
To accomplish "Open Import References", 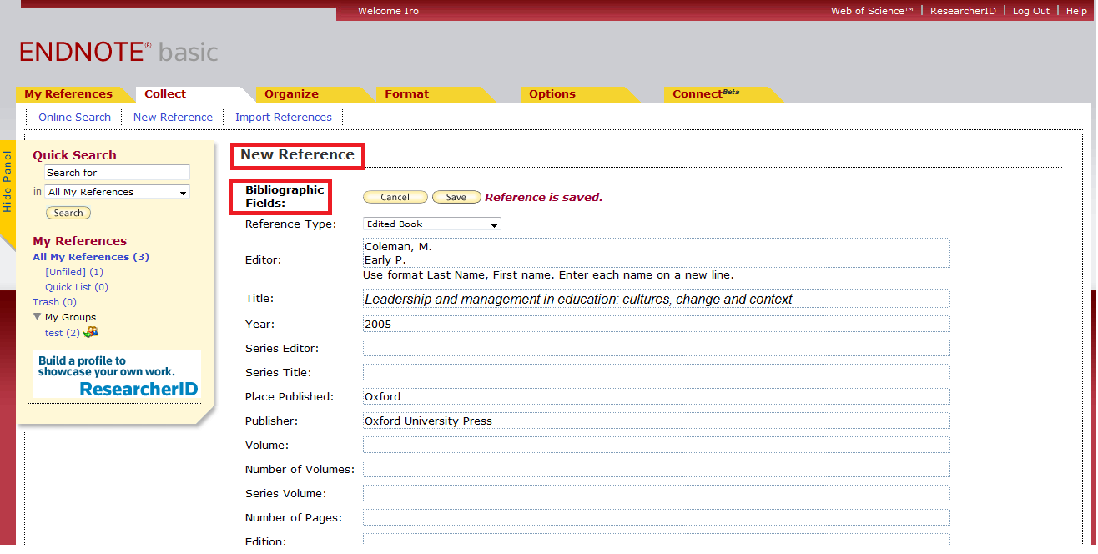I will 284,118.
